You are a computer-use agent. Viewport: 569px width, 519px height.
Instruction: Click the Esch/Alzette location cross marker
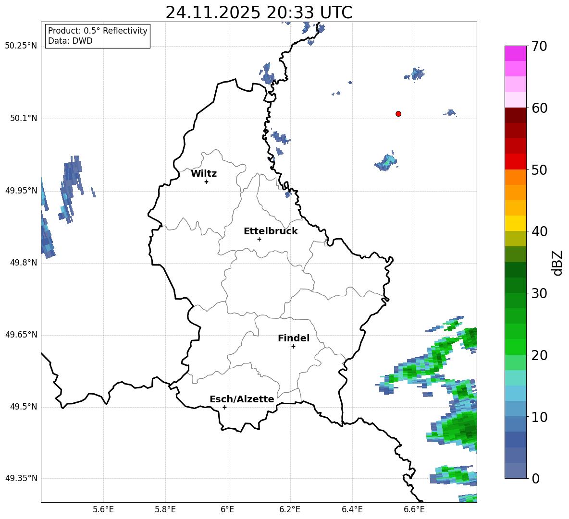pyautogui.click(x=224, y=407)
